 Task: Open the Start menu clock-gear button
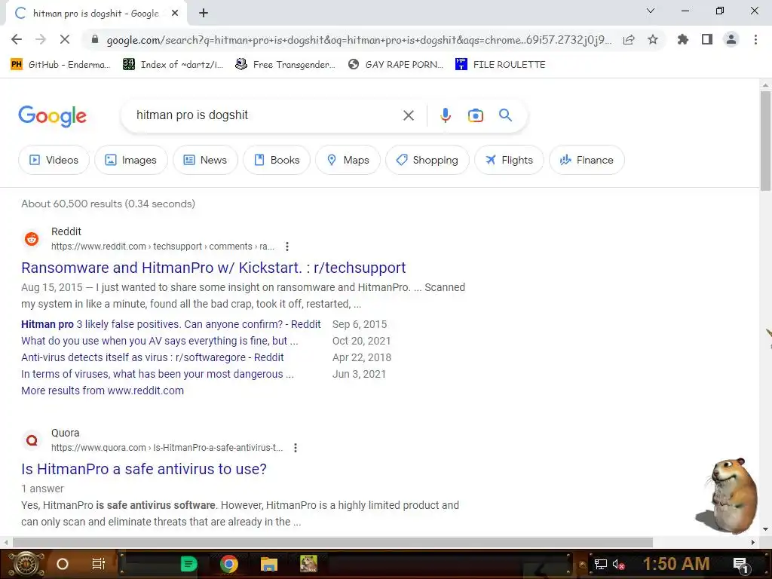tap(26, 564)
